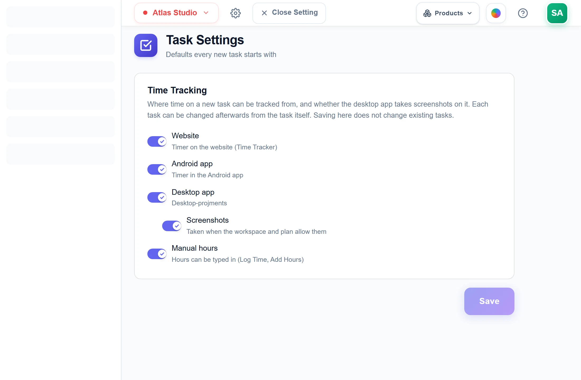The width and height of the screenshot is (581, 380).
Task: Open the SA user avatar
Action: (557, 13)
